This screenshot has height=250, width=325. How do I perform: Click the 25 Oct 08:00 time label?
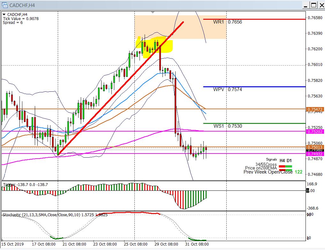[x=136, y=244]
